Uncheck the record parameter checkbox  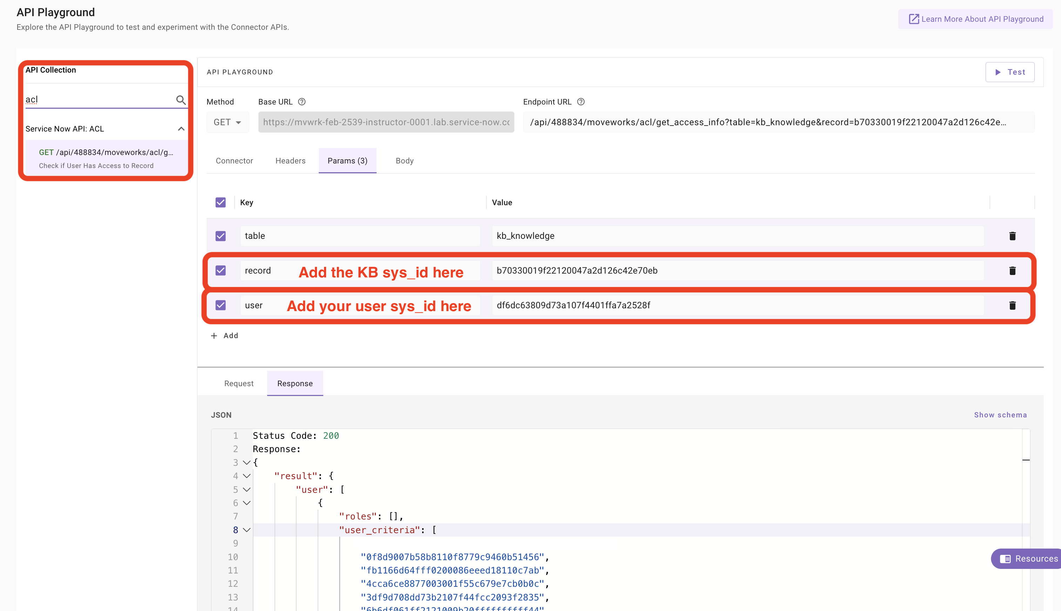[x=221, y=271]
